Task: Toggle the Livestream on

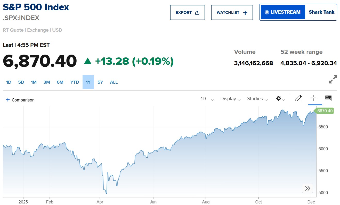Action: (x=282, y=12)
